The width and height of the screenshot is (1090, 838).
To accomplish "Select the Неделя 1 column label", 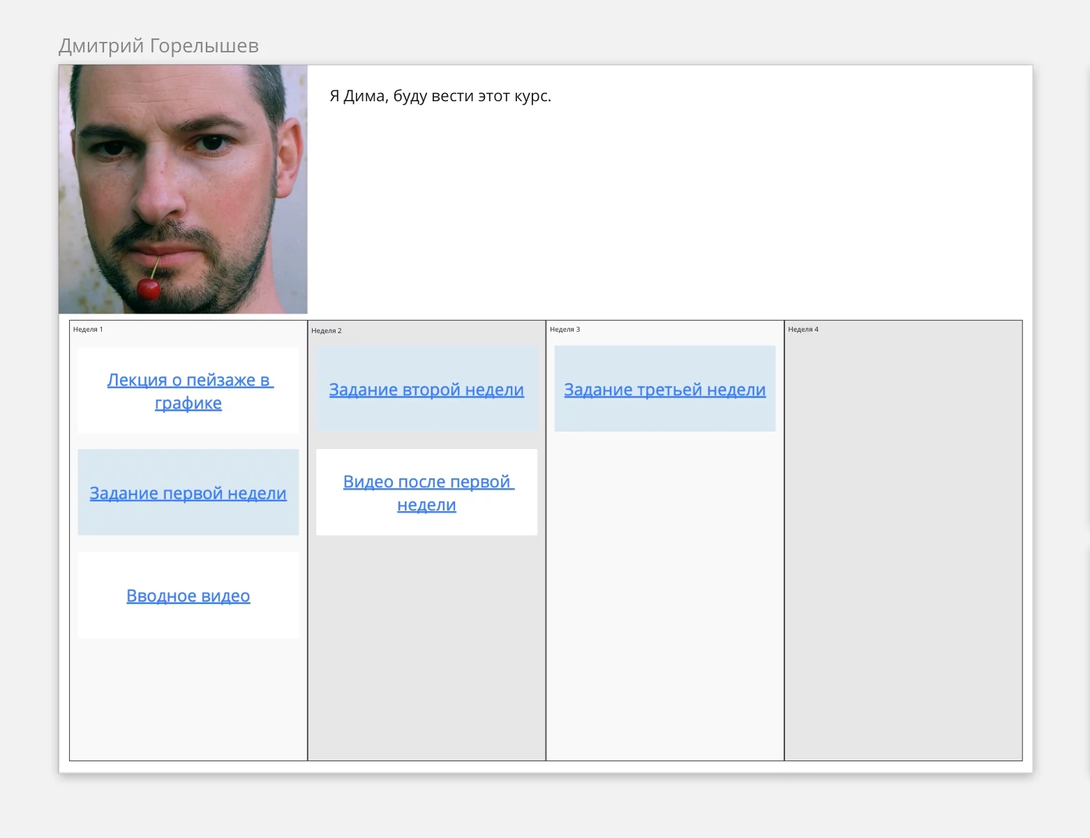I will tap(88, 330).
